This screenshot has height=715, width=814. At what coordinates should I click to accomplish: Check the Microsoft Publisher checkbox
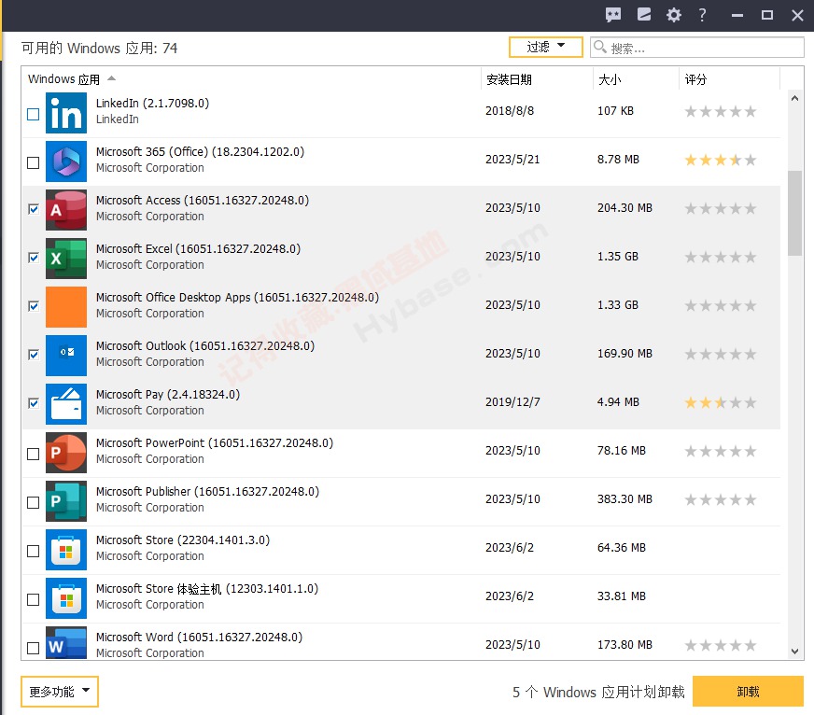34,502
